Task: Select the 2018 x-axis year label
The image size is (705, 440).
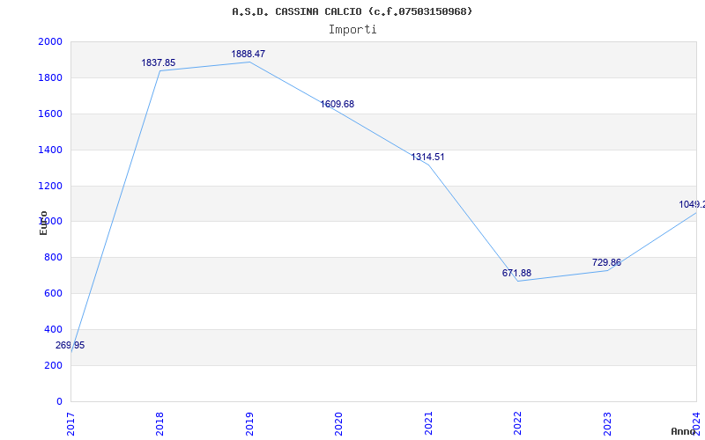Action: pyautogui.click(x=160, y=423)
